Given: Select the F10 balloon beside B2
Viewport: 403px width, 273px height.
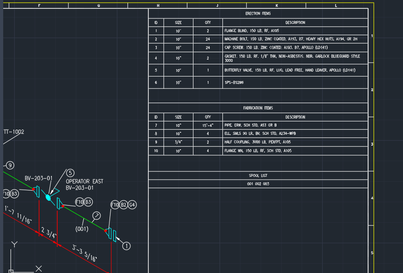Looking at the screenshot, I should 115,205.
